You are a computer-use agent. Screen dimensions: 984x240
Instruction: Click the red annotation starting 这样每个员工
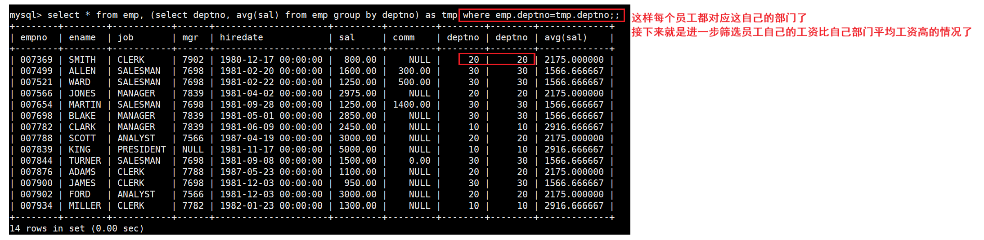[719, 18]
